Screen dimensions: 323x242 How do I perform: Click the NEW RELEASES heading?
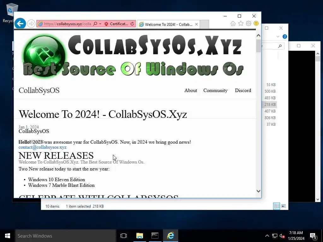point(56,156)
